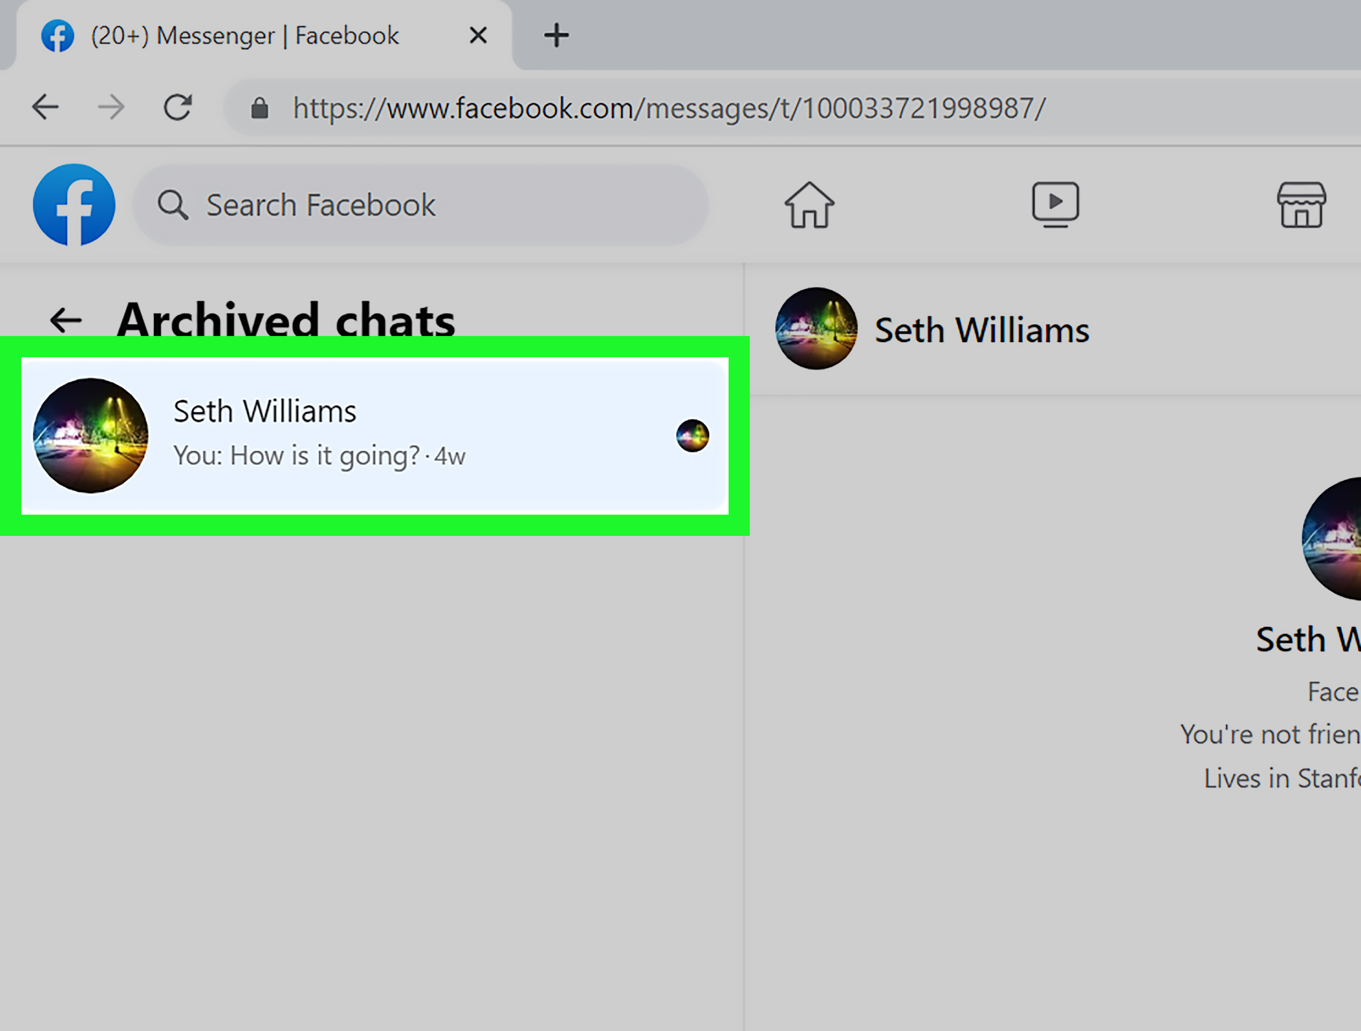Open Seth Williams archived chat

[375, 436]
